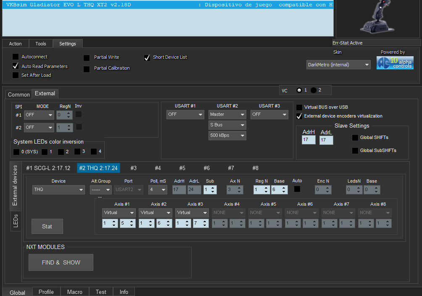Screen dimensions: 422x296
Task: Click the AdrH slave address field
Action: tap(309, 140)
